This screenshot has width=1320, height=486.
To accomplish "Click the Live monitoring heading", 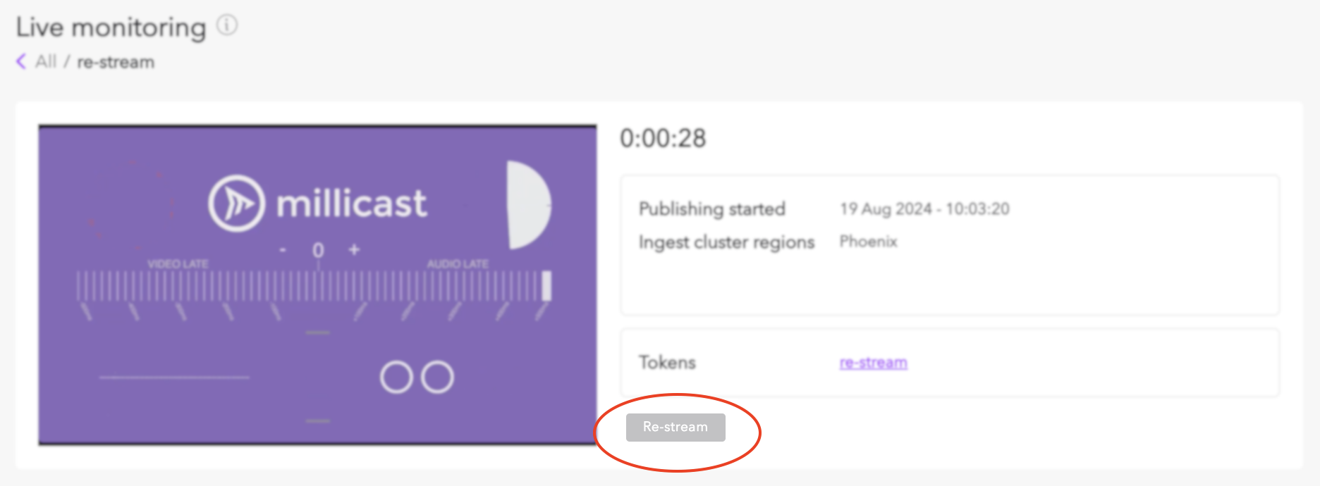I will pos(111,27).
